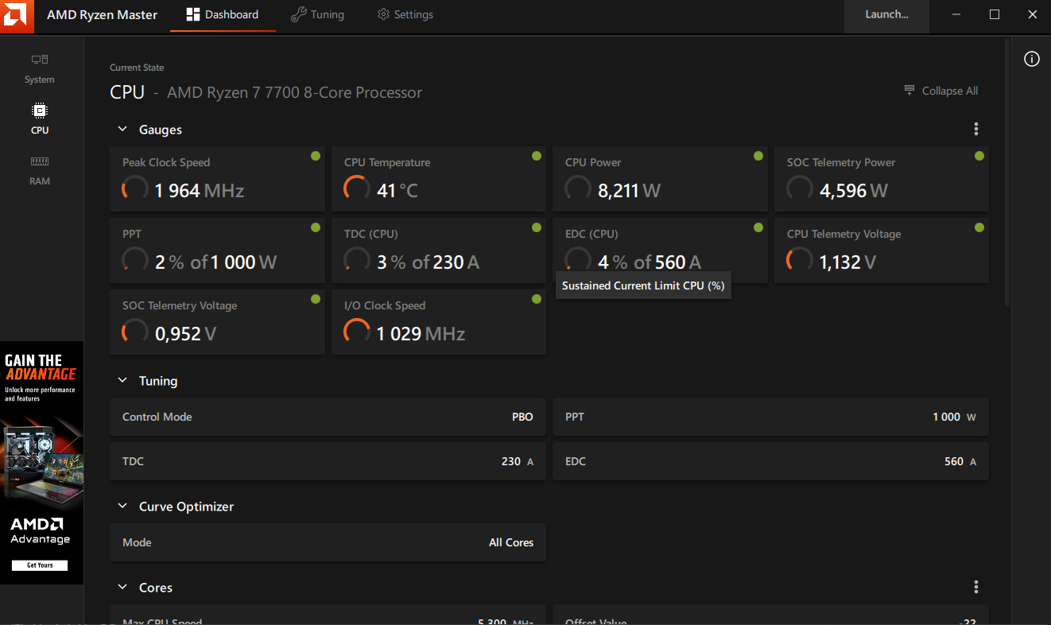
Task: Collapse the Gauges section with its chevron
Action: (x=122, y=130)
